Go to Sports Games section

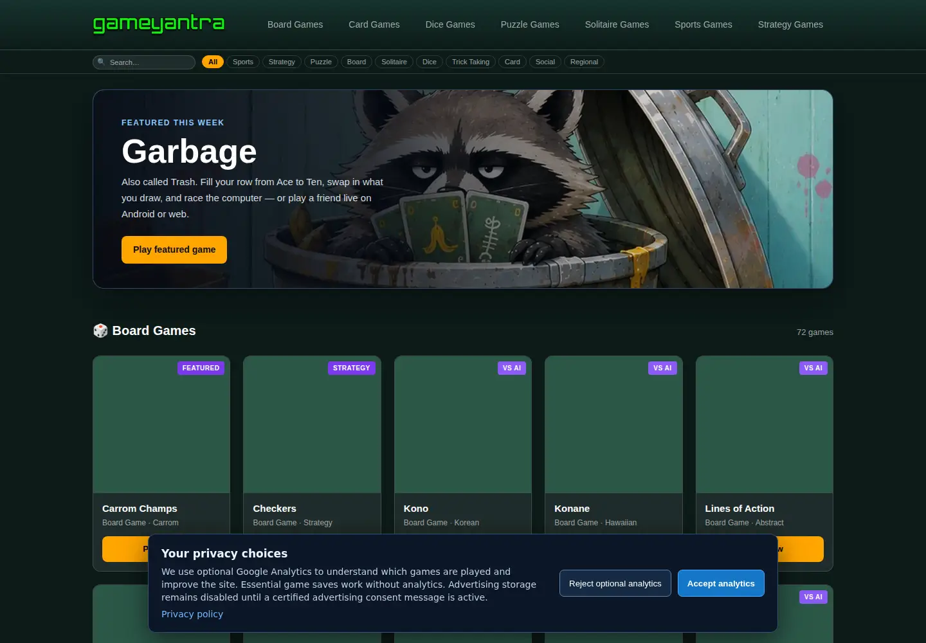[x=704, y=24]
